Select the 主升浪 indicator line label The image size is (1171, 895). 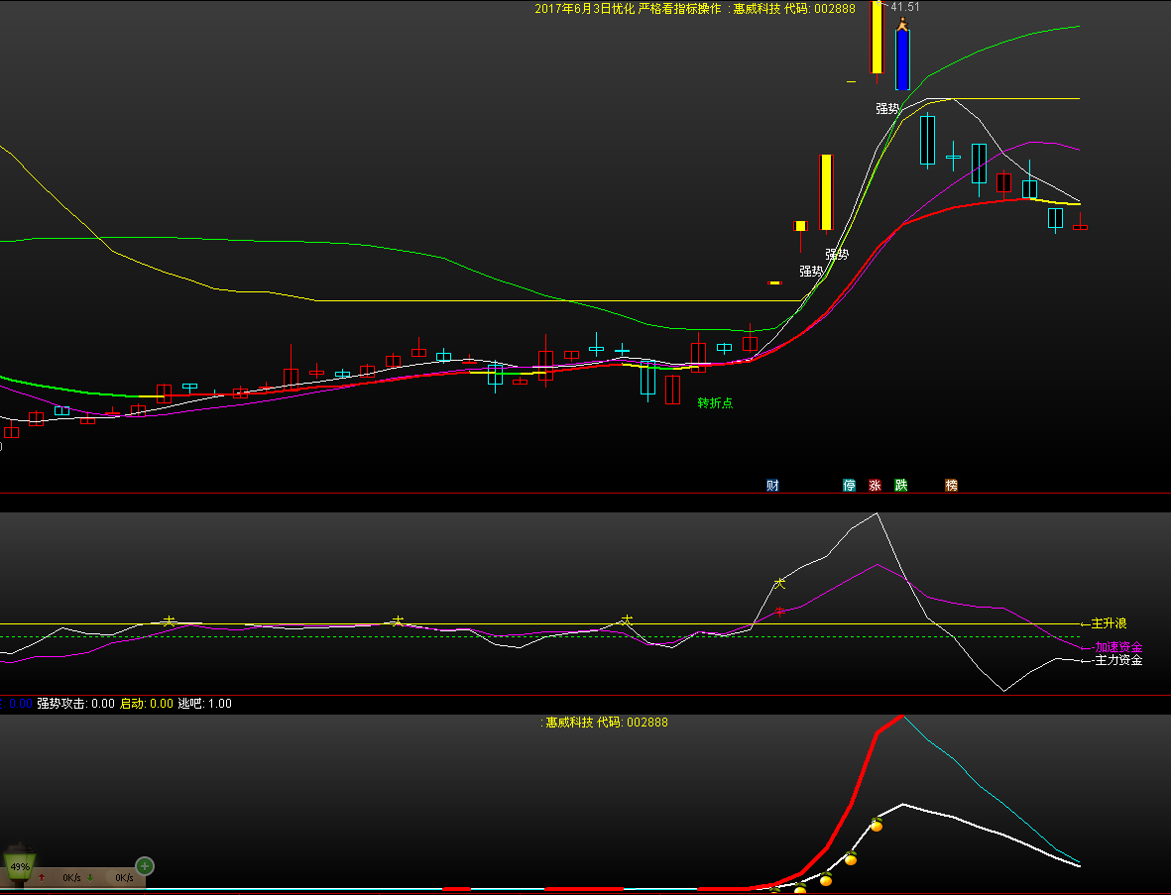coord(1109,622)
